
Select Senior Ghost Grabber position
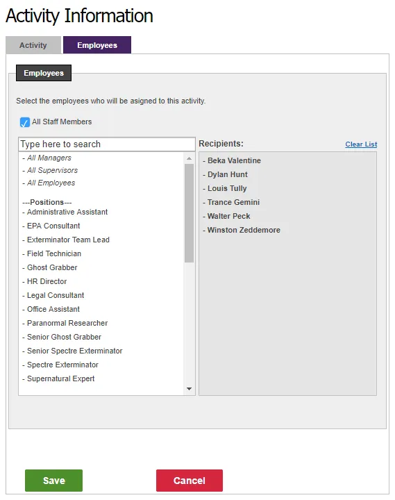[x=64, y=337]
